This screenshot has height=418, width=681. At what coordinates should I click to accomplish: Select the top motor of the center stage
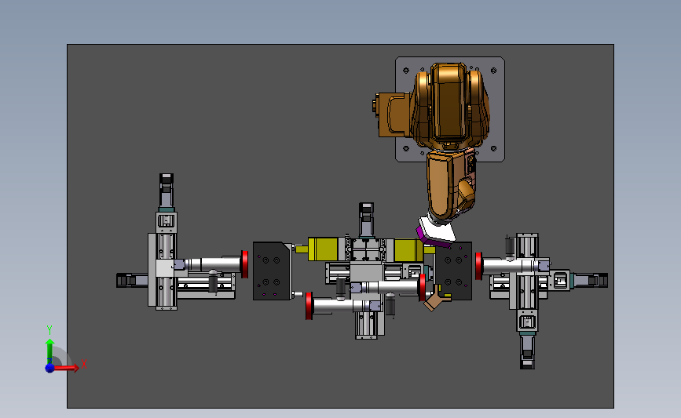(x=366, y=219)
